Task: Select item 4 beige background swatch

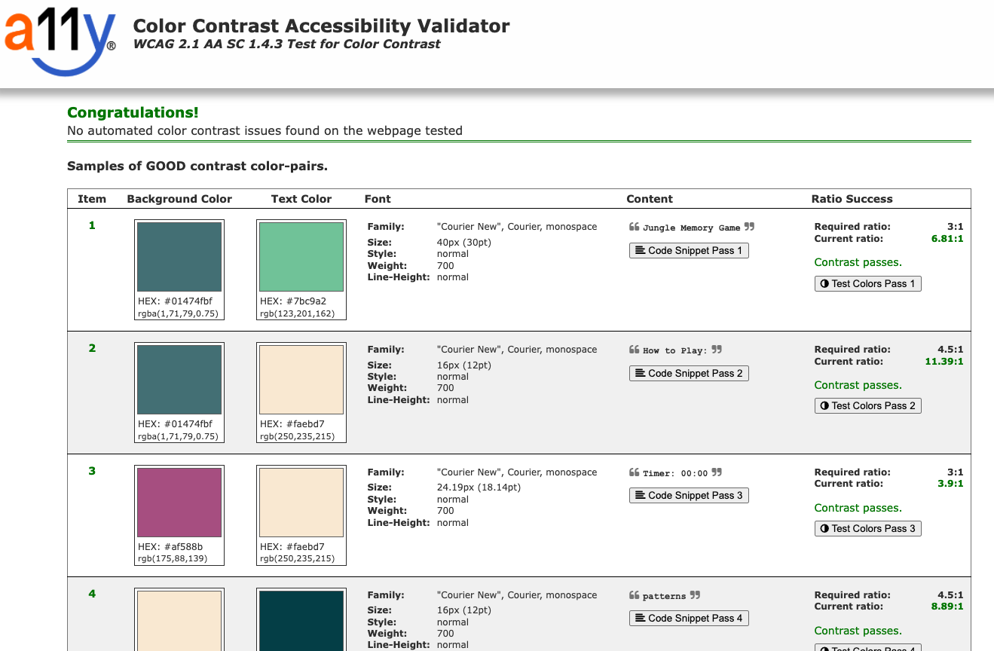Action: coord(179,621)
